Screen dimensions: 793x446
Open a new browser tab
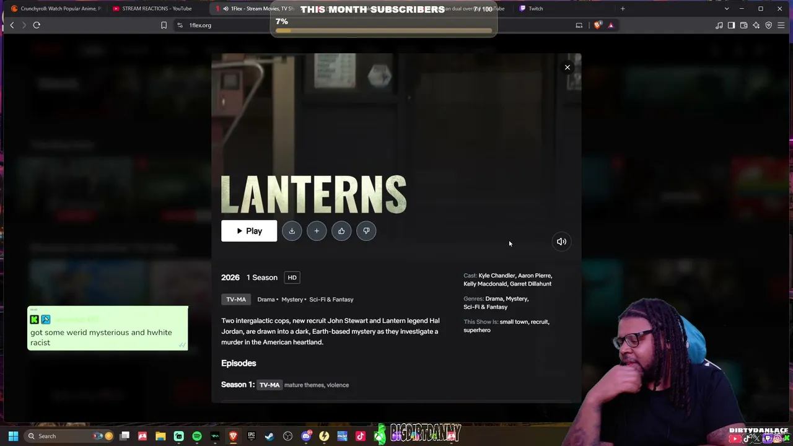pos(623,9)
